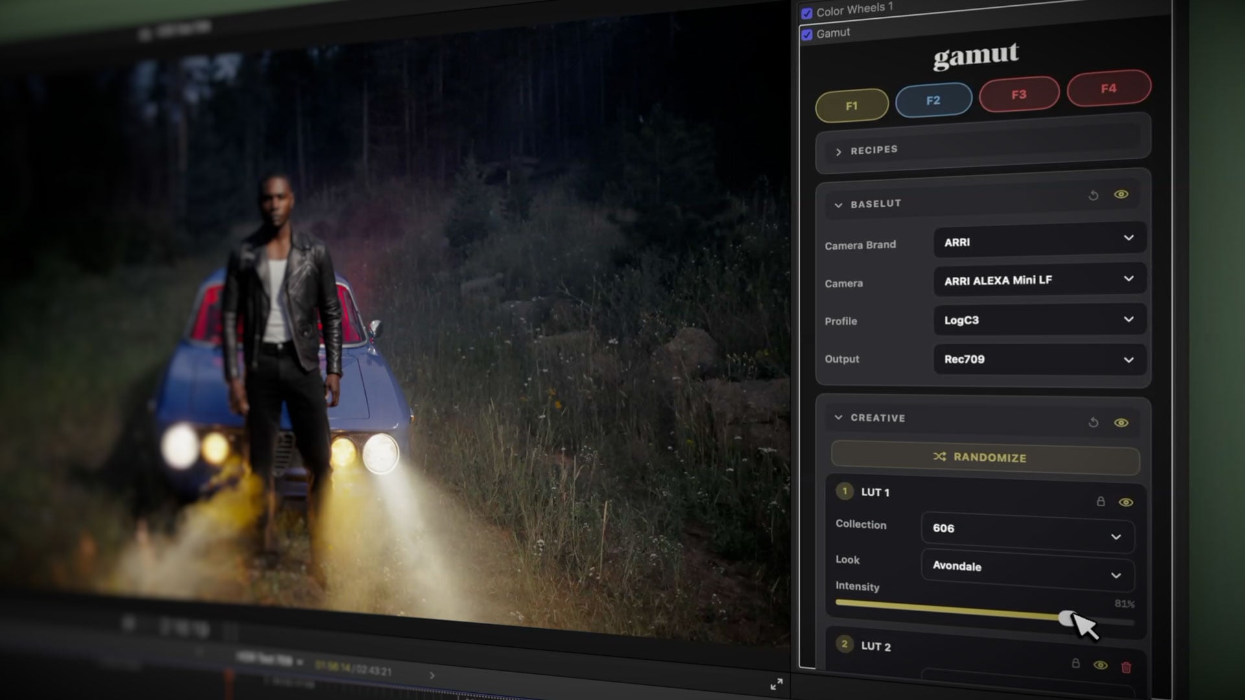Select the F2 preset button
This screenshot has width=1245, height=700.
pyautogui.click(x=933, y=100)
